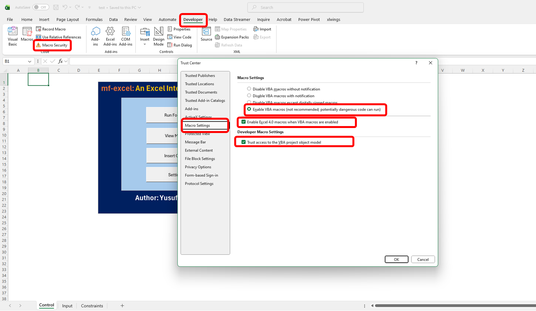Switch to the Formulas tab

point(94,19)
